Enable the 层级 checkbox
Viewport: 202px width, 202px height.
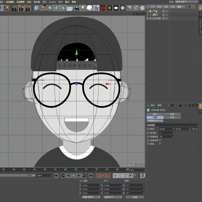point(160,144)
